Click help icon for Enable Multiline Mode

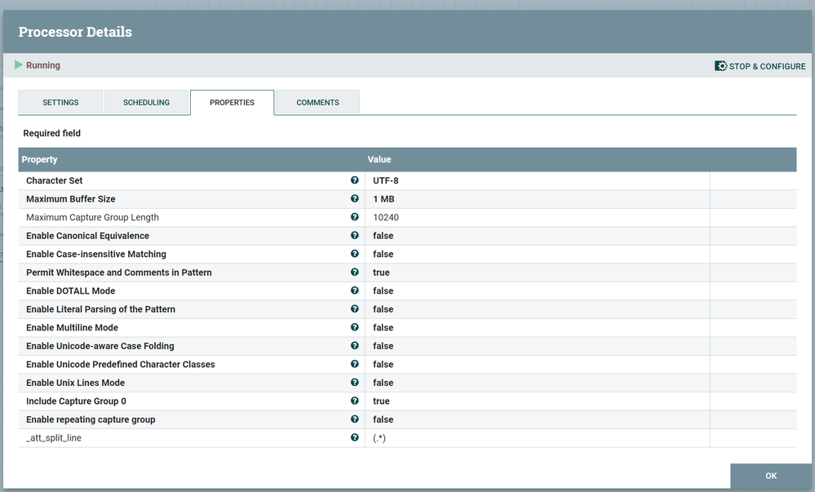[355, 327]
